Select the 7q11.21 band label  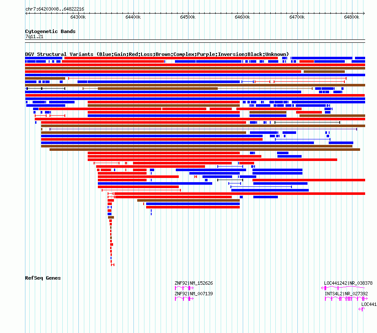(34, 36)
